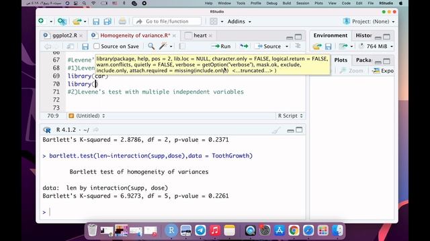
Task: Open the workspace panes layout icon
Action: (x=214, y=21)
